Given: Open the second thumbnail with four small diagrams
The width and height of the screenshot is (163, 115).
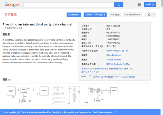Looking at the screenshot, I should point(59,95).
